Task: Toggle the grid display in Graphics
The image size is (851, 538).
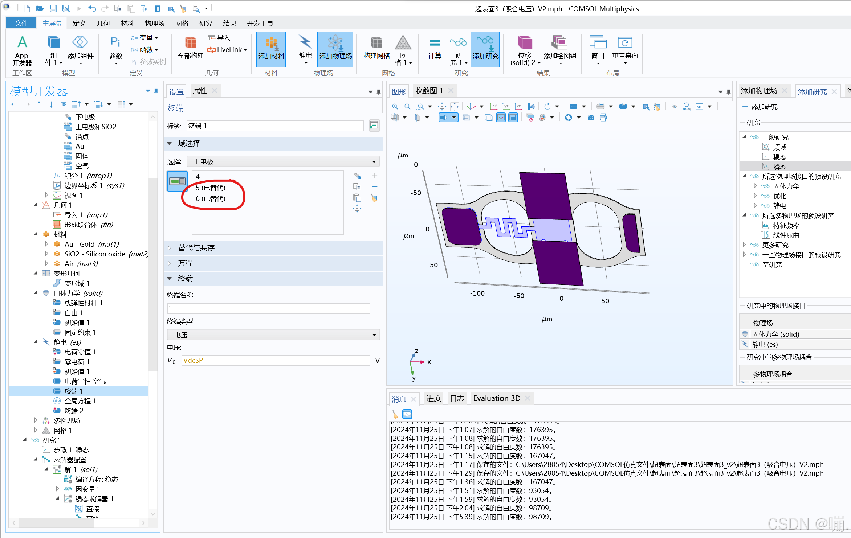Action: [x=513, y=118]
